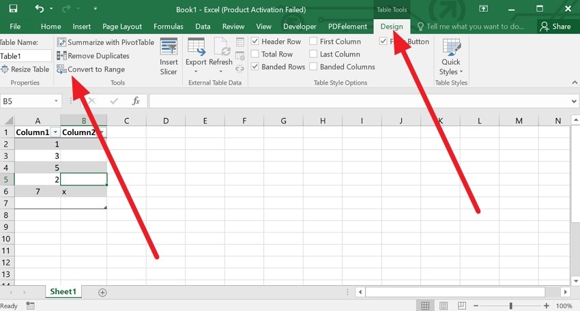Toggle the Banded Rows checkbox
This screenshot has width=580, height=311.
(255, 67)
